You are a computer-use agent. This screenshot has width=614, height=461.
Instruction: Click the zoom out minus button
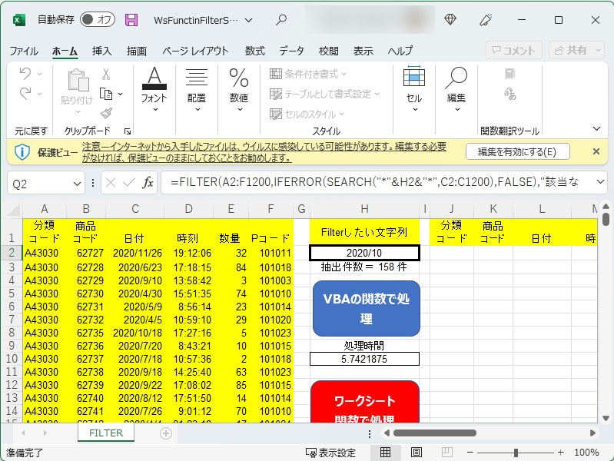(470, 453)
